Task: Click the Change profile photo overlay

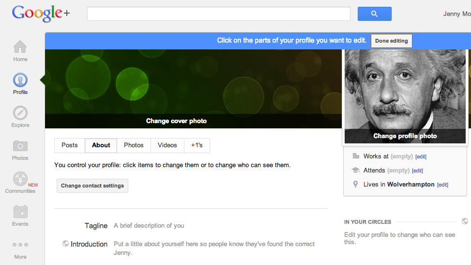Action: [405, 136]
